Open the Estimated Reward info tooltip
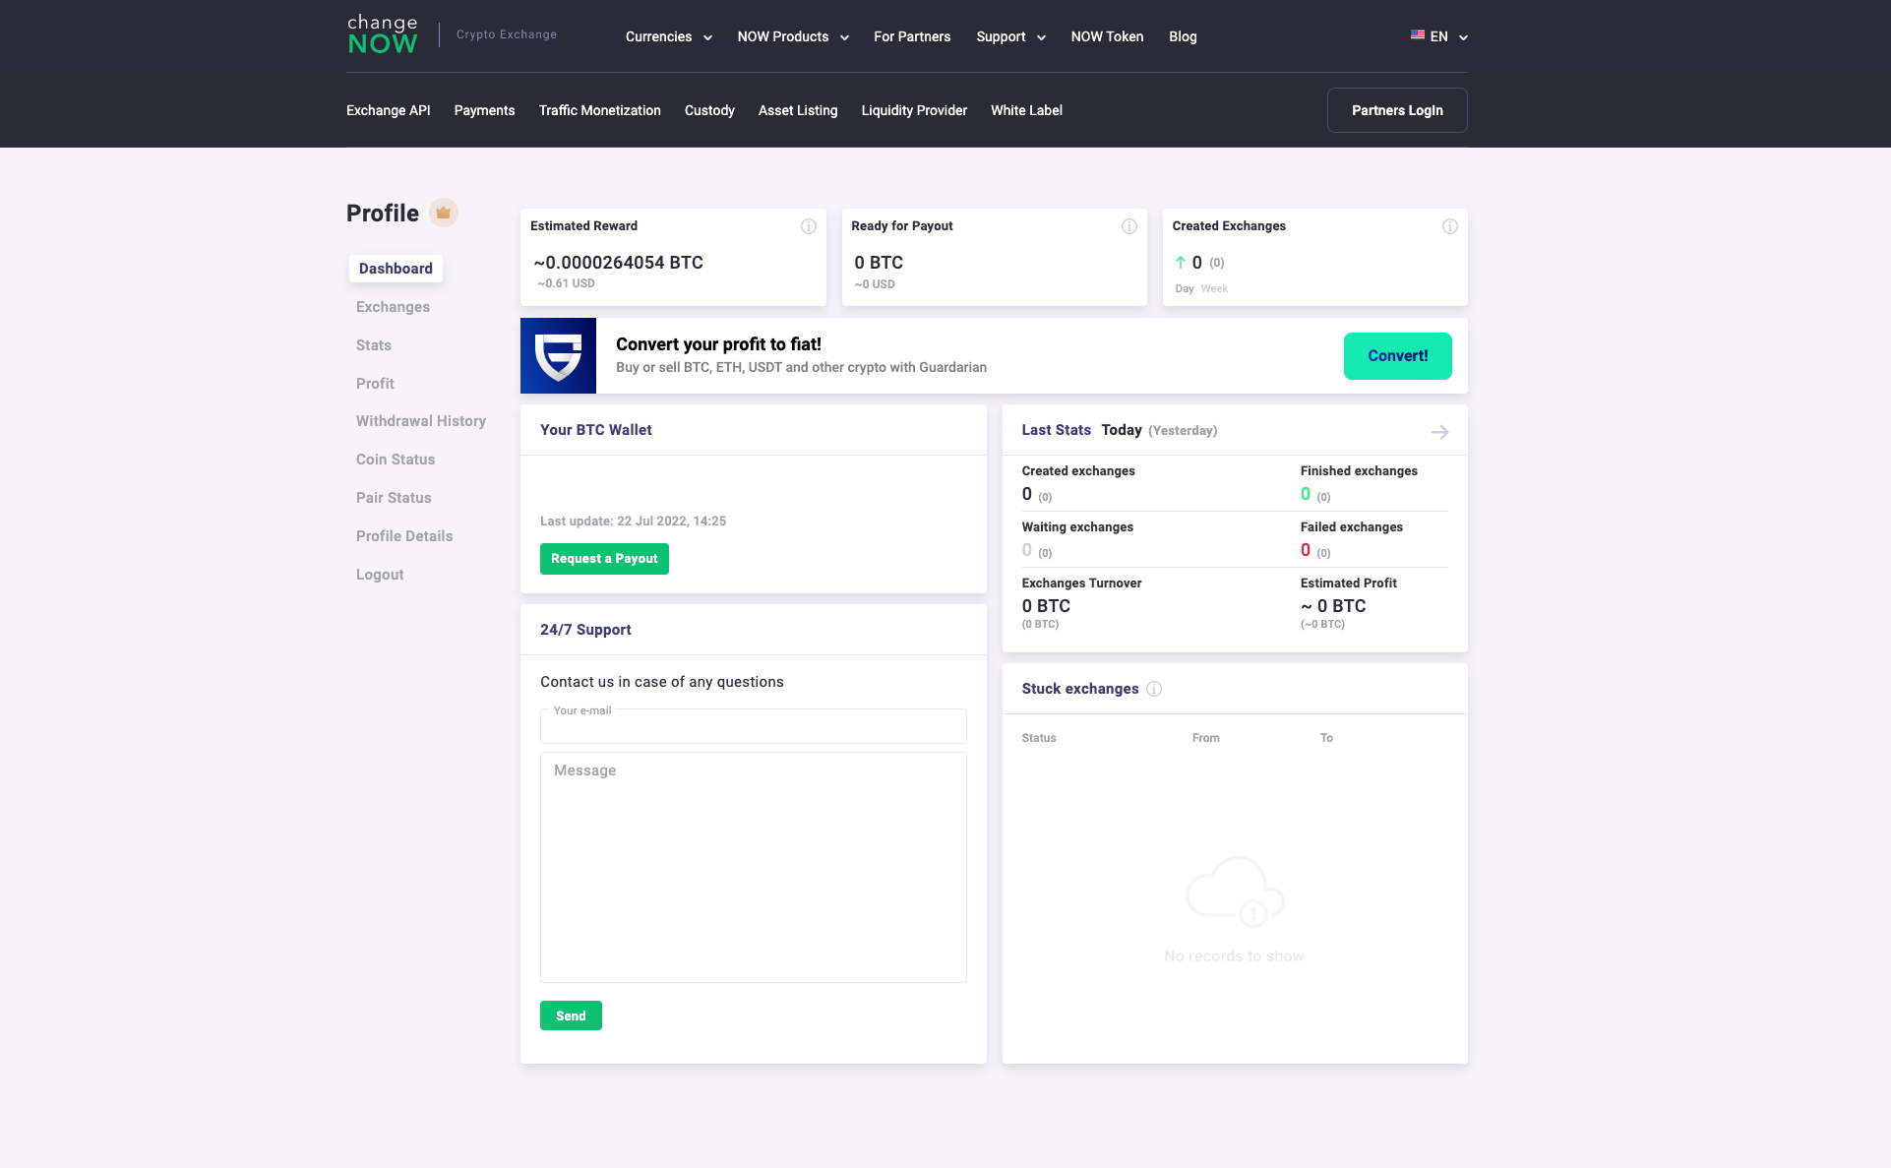The width and height of the screenshot is (1891, 1168). [809, 226]
